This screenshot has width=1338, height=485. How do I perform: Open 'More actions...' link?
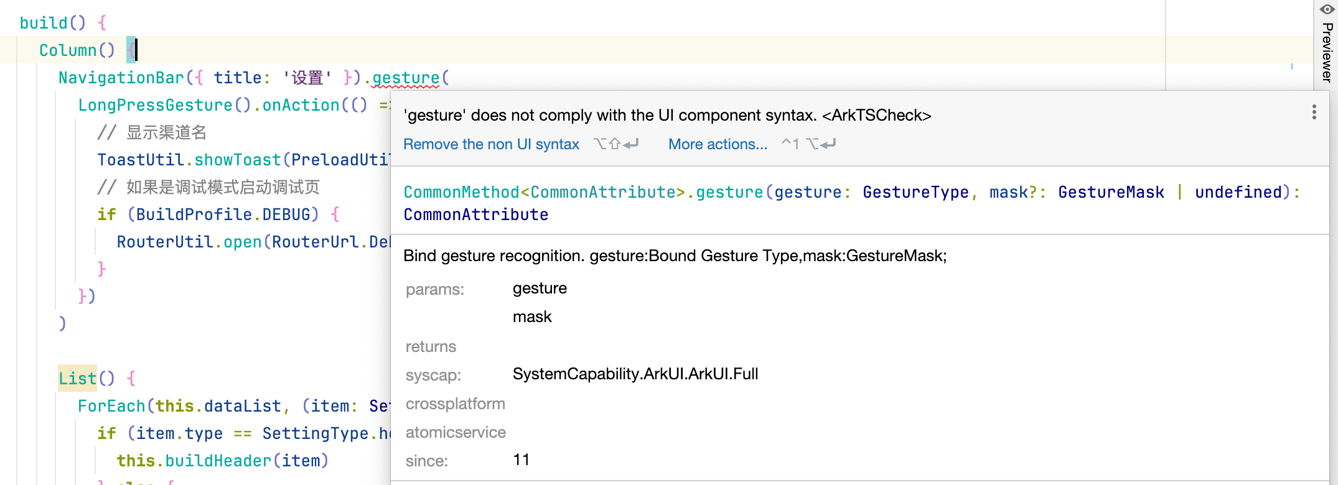[x=718, y=144]
